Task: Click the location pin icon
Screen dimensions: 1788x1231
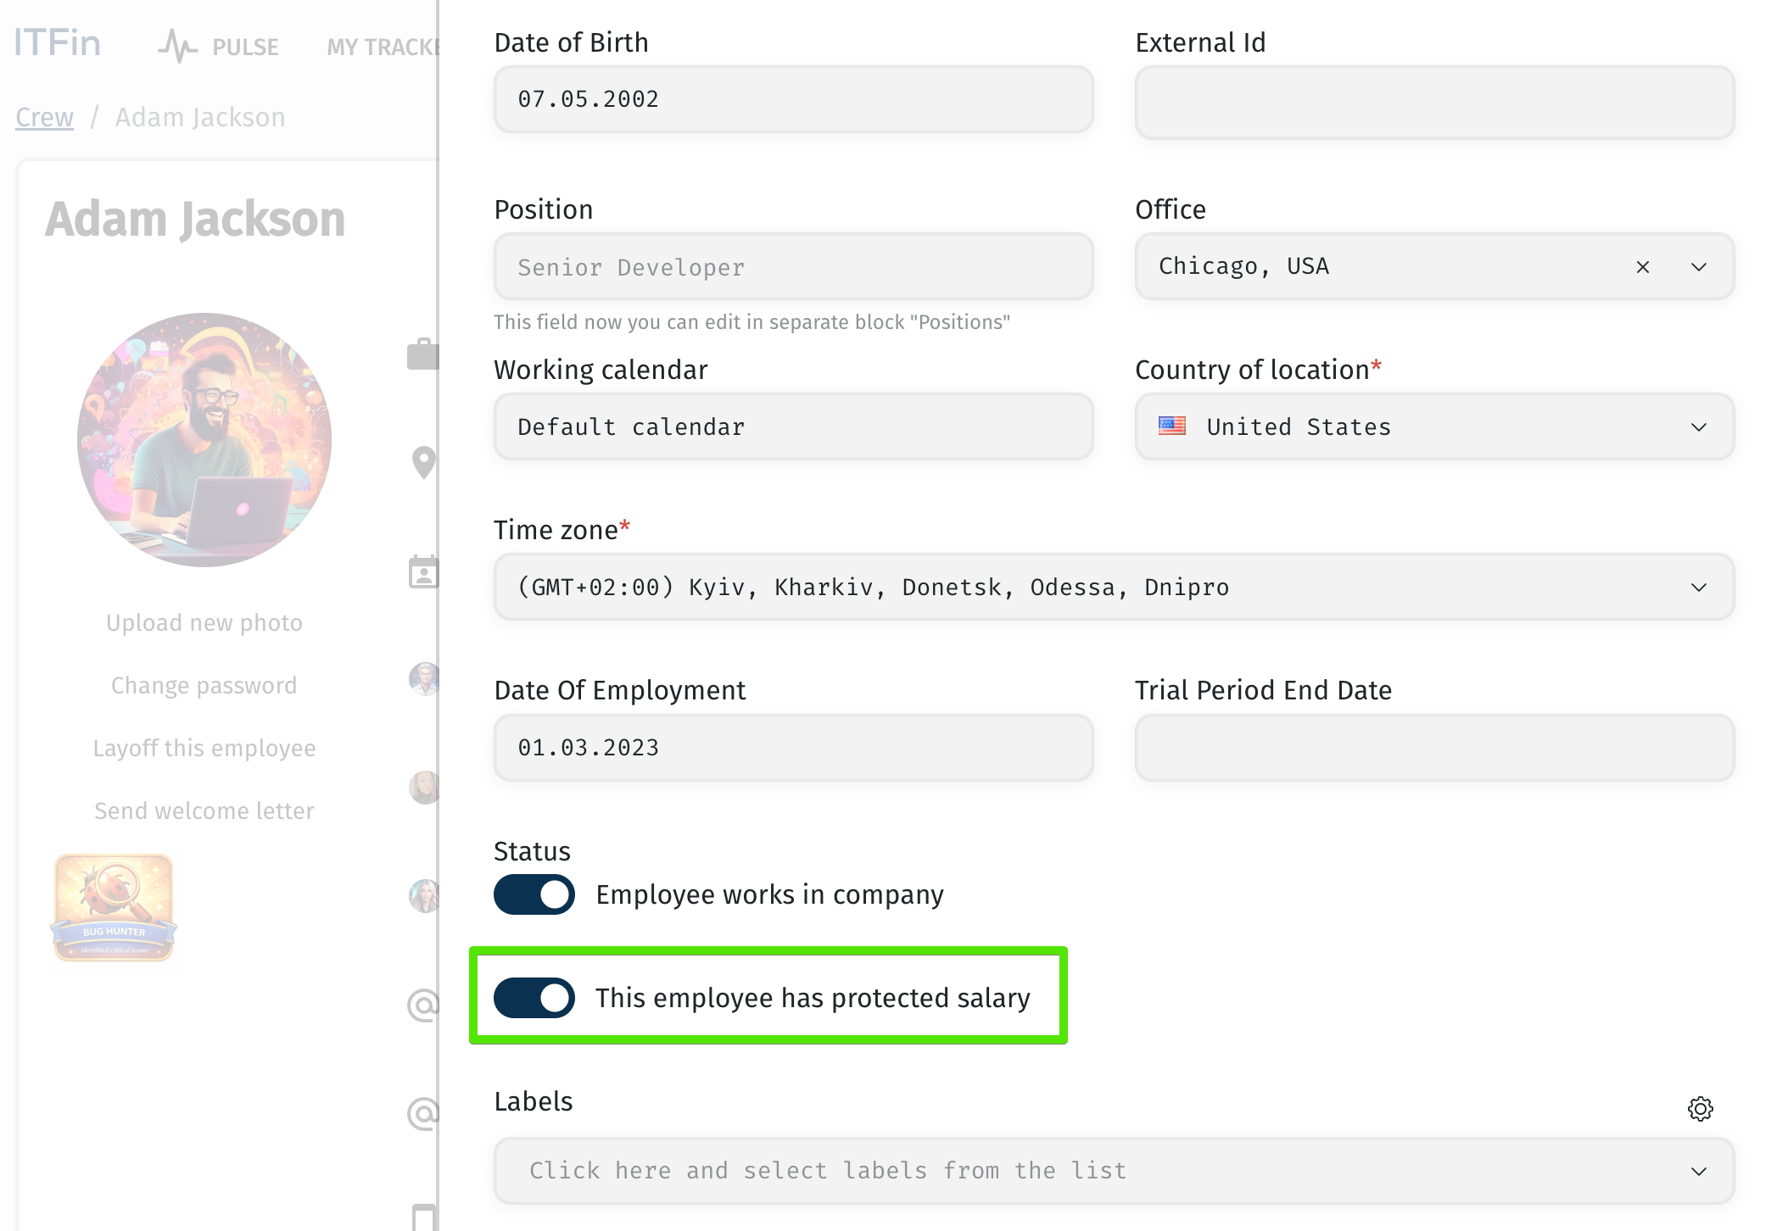Action: (x=423, y=462)
